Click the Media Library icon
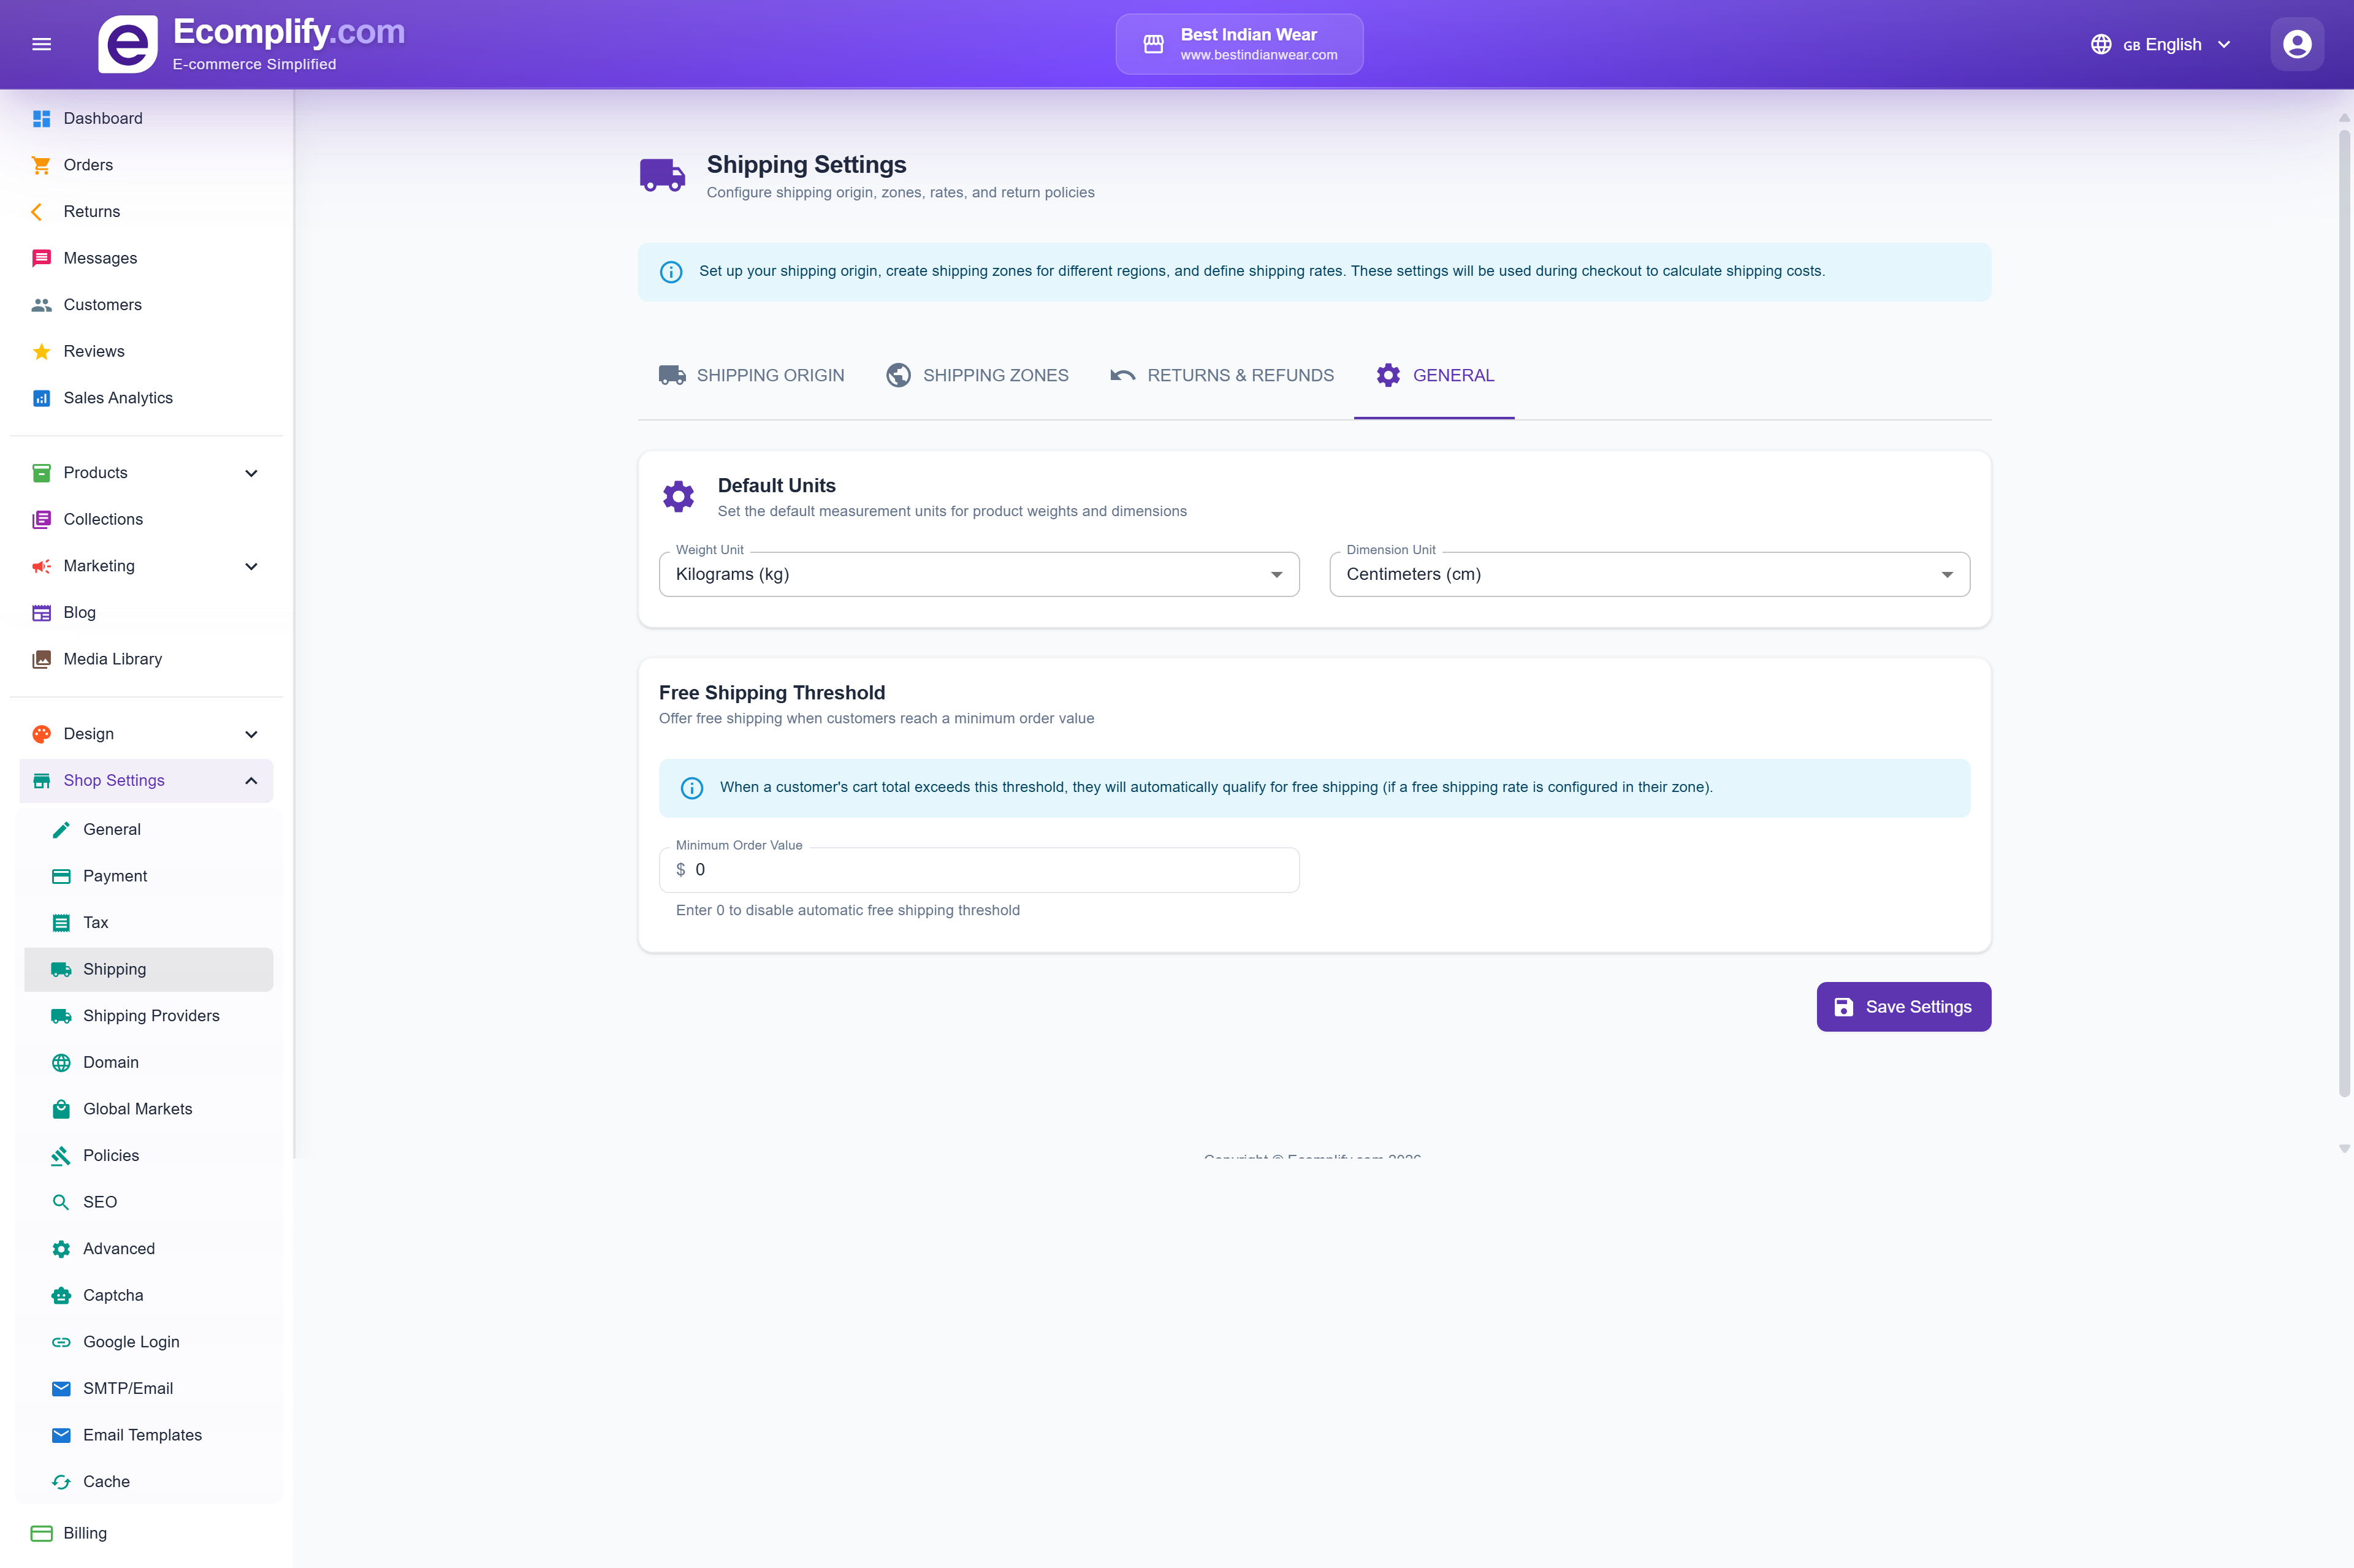This screenshot has height=1568, width=2354. point(41,658)
